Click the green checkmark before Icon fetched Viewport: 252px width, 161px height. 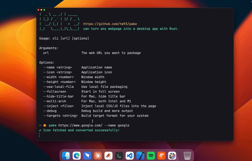click(x=40, y=130)
